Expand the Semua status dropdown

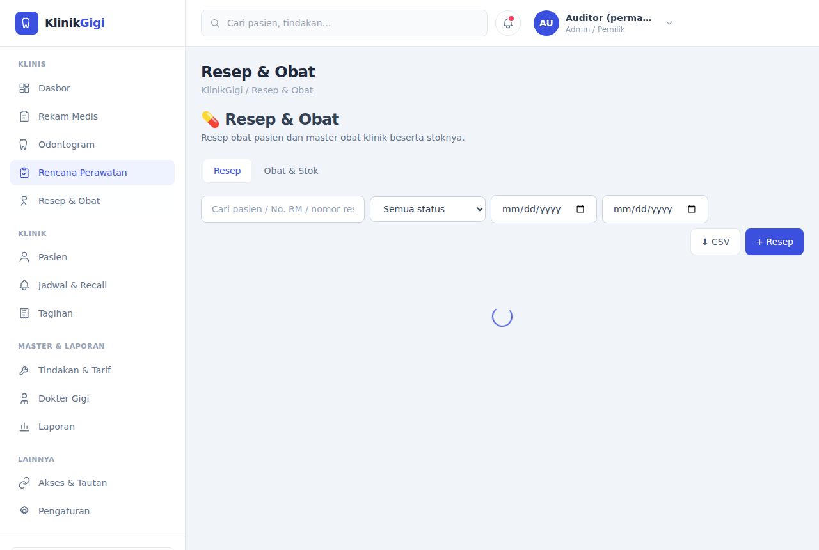[x=427, y=209]
